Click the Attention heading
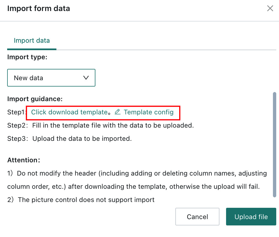The height and width of the screenshot is (237, 279). (x=24, y=160)
